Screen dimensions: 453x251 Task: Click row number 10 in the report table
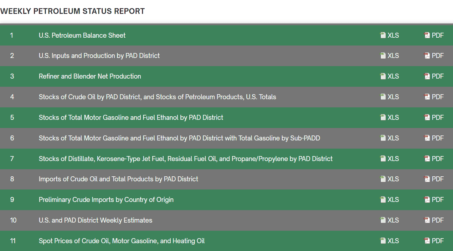click(13, 220)
